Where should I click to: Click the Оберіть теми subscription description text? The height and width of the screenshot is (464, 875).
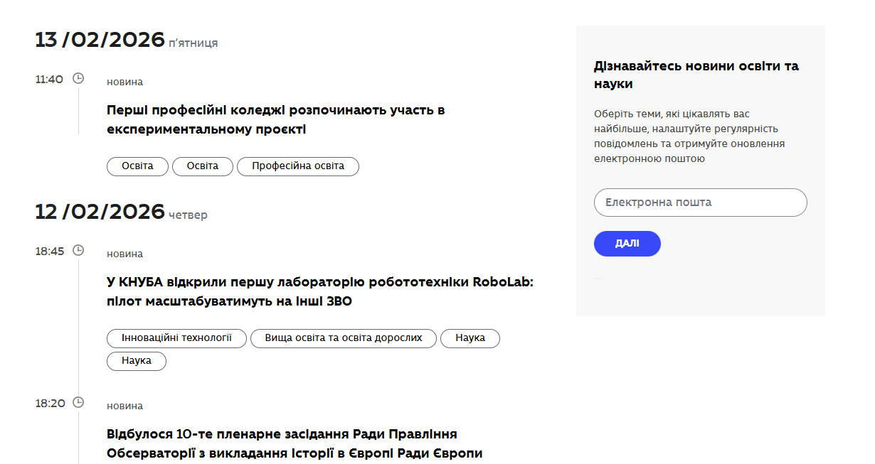point(689,136)
